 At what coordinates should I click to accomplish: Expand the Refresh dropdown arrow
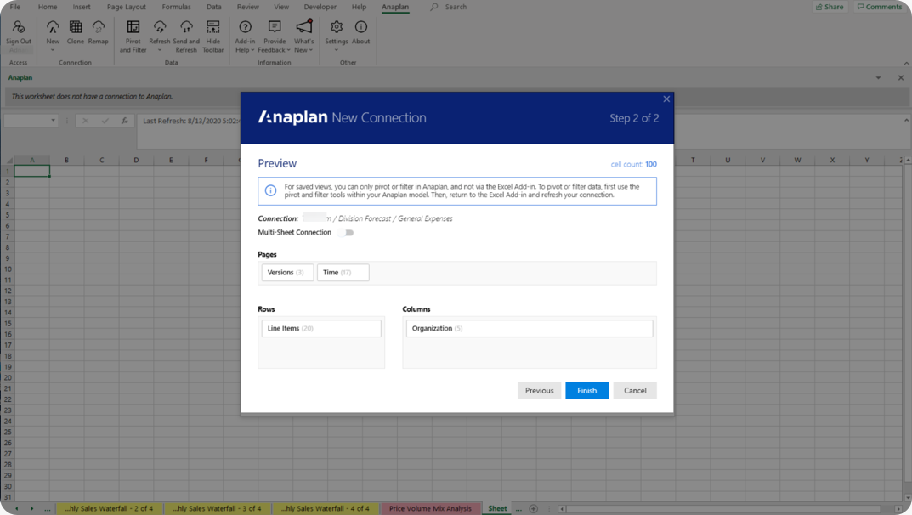point(160,51)
